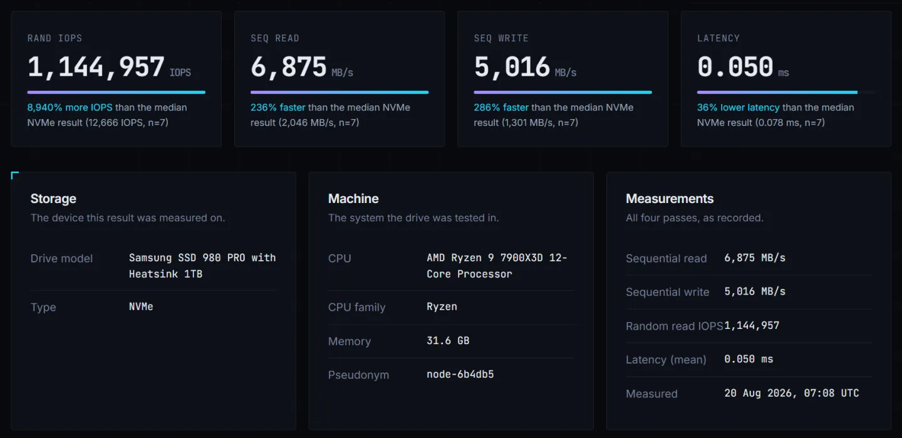
Task: Click the Type label in Storage
Action: (x=43, y=307)
